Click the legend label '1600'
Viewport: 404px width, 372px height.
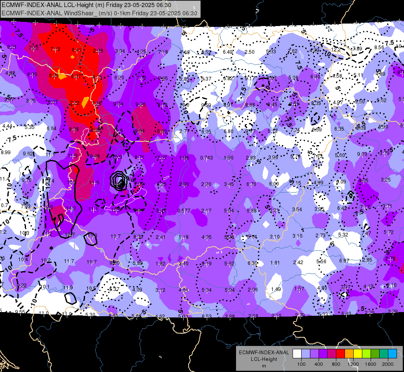coord(371,364)
